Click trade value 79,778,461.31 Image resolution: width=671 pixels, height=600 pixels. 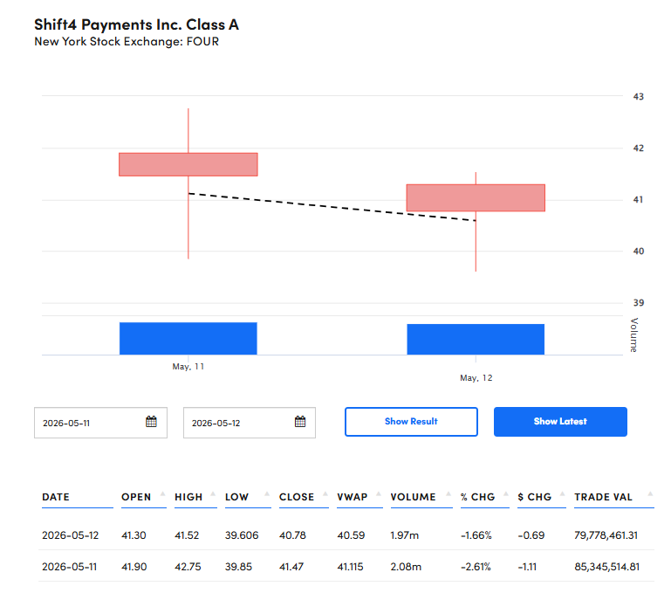(606, 535)
